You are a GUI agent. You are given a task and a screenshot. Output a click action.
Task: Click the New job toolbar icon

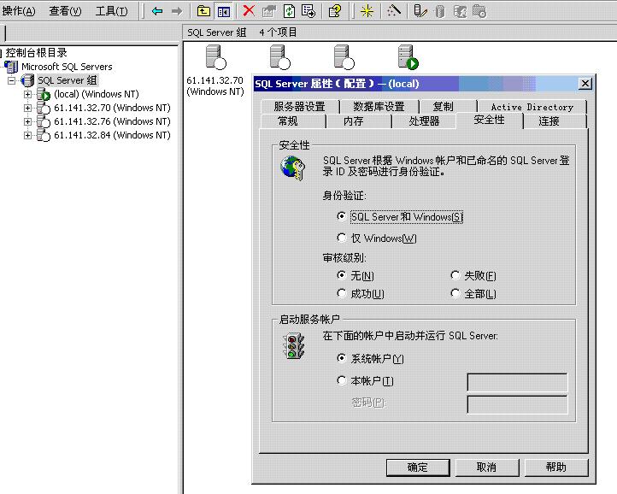tap(479, 11)
